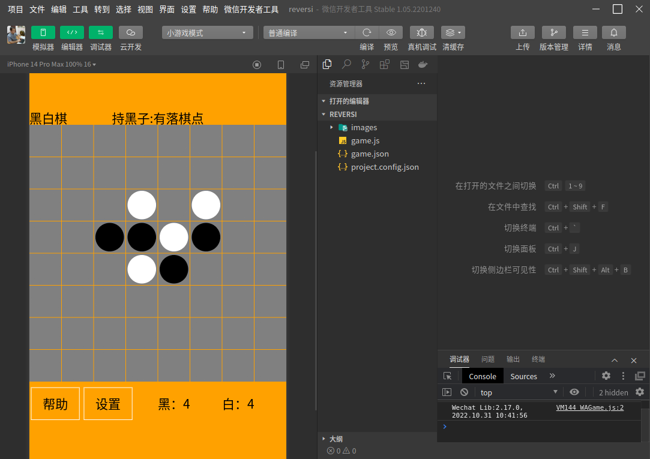Open the 工具 menu
650x459 pixels.
(80, 9)
